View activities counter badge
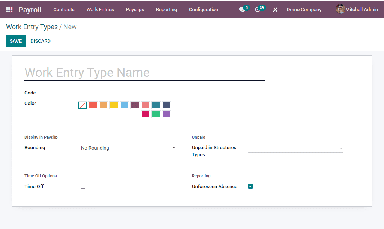The image size is (384, 229). (262, 7)
